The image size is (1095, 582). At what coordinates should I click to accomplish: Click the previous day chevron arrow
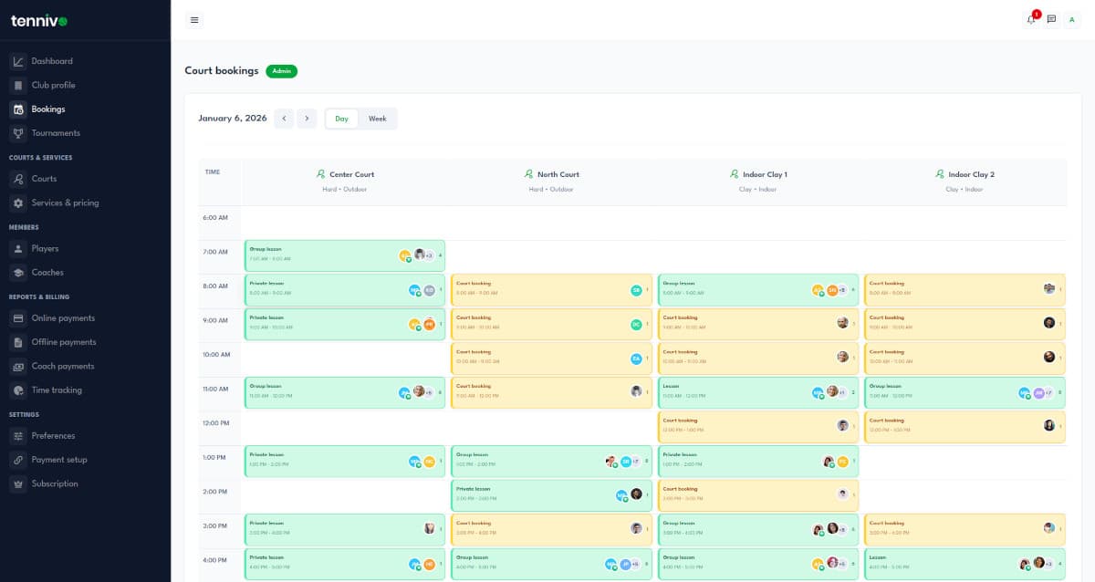coord(284,119)
